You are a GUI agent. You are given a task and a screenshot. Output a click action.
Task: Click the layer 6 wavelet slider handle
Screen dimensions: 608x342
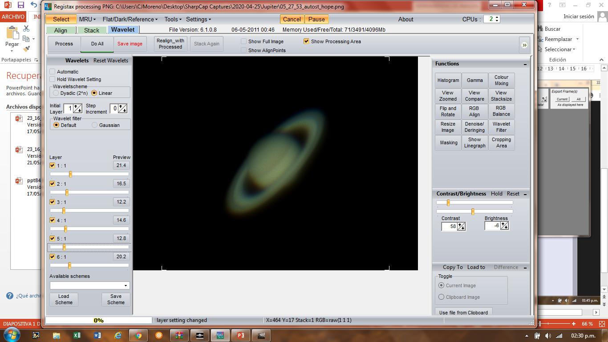[69, 265]
